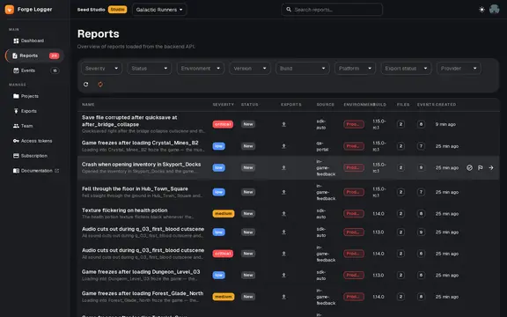507x317 pixels.
Task: Open the Environment filter dropdown
Action: (201, 69)
